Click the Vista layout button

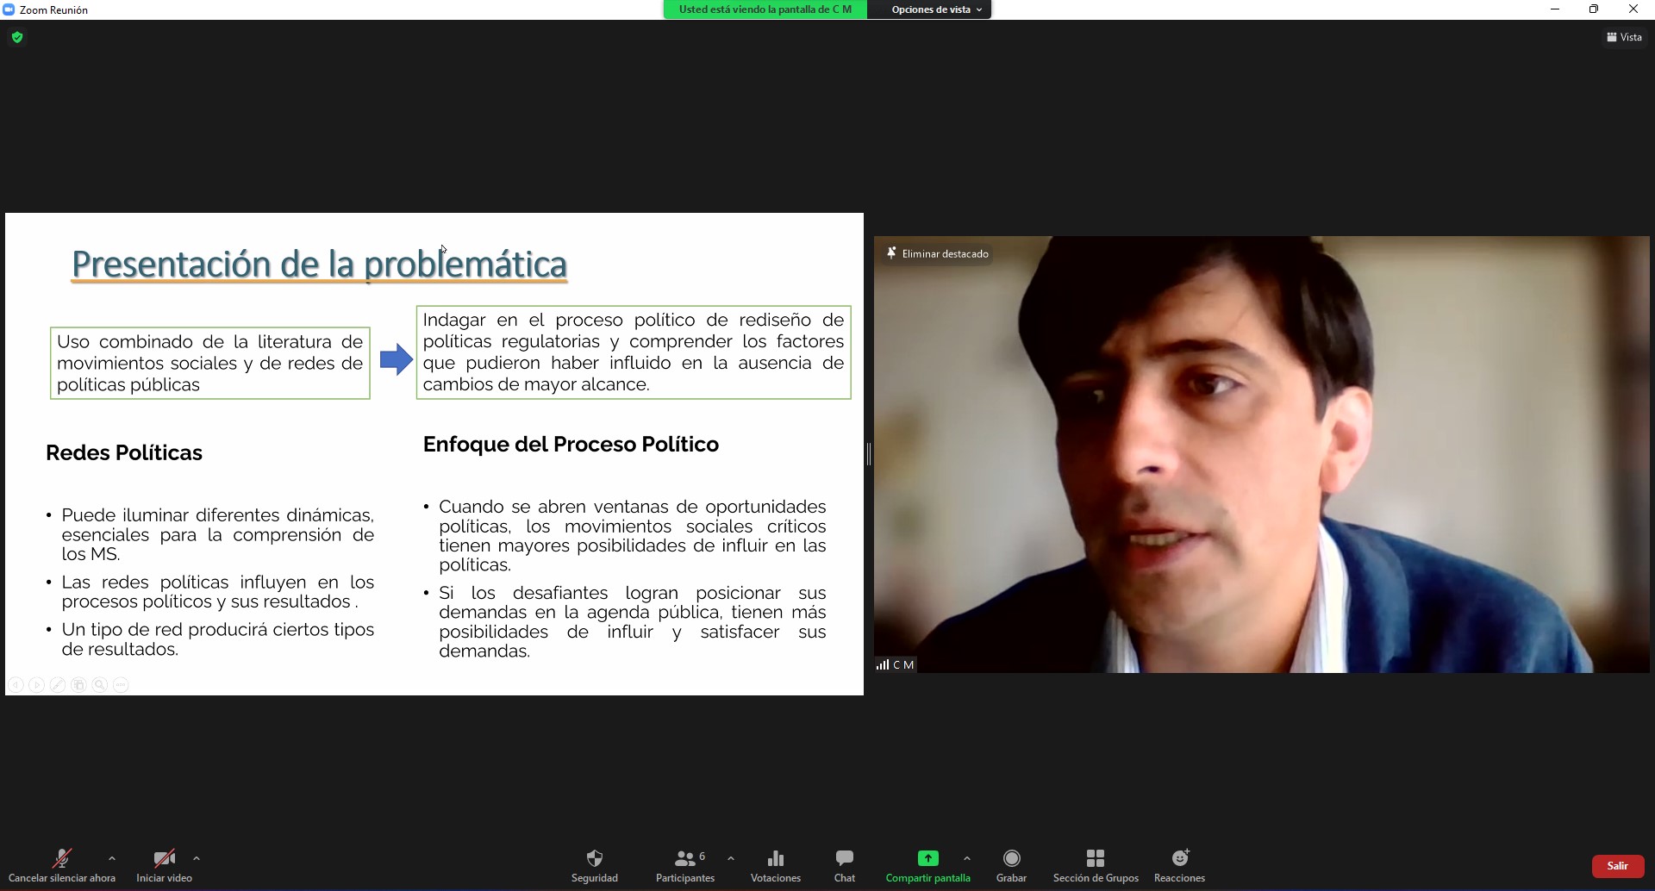coord(1624,37)
